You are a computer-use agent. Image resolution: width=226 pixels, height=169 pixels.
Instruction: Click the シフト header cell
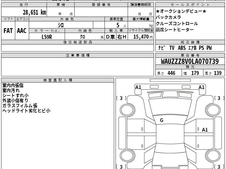[x=8, y=19]
